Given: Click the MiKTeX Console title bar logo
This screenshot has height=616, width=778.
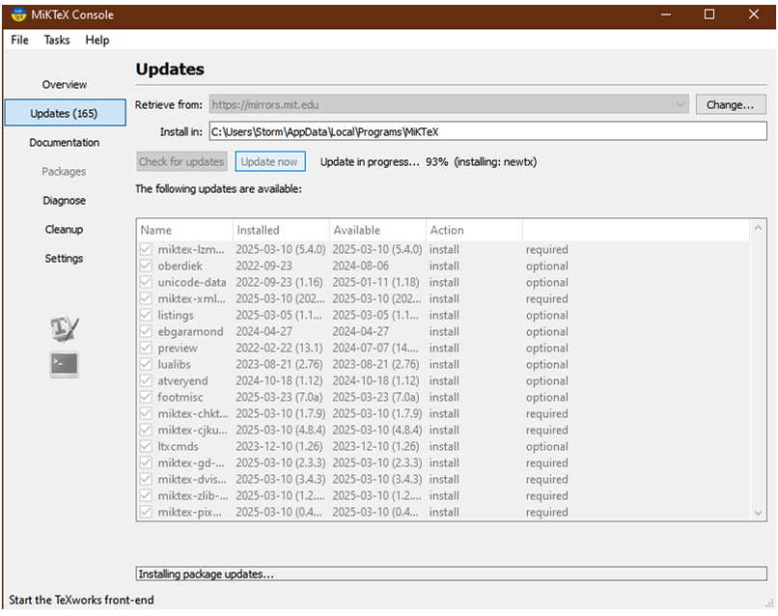Looking at the screenshot, I should pyautogui.click(x=18, y=14).
